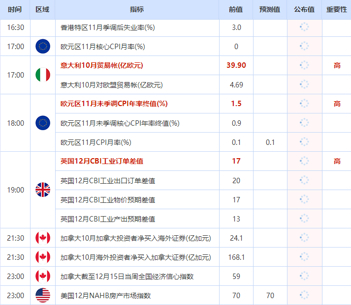Click previous value 3.0
The height and width of the screenshot is (305, 351).
pos(236,28)
